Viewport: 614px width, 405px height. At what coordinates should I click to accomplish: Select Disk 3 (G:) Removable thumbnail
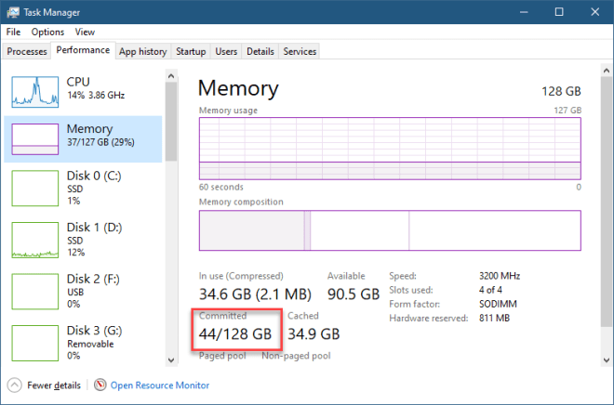tap(34, 342)
